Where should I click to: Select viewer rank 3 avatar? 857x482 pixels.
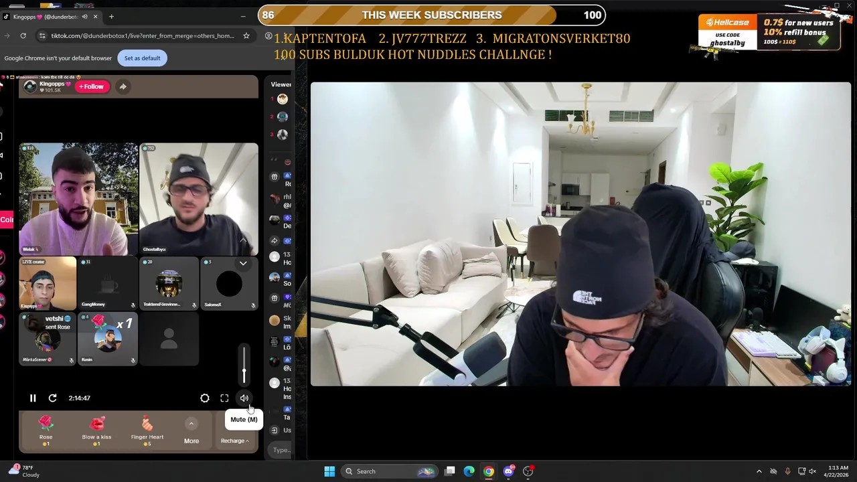click(x=283, y=135)
